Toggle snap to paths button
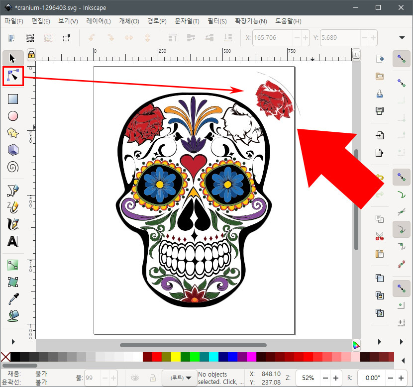The width and height of the screenshot is (413, 387). 402,194
